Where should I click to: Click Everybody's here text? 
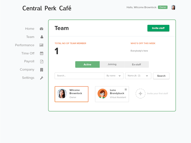coord(139,51)
